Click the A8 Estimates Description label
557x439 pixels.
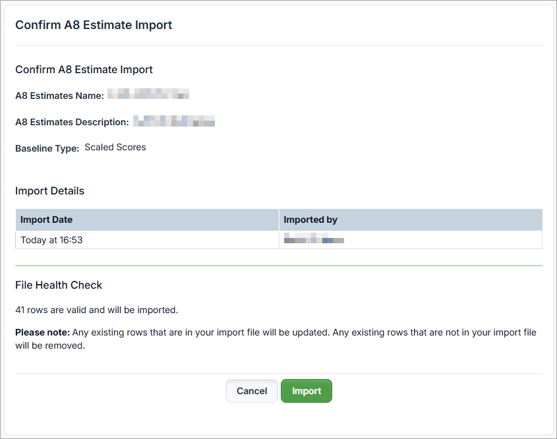point(72,122)
